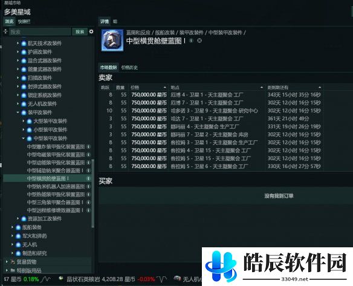
Task: Click the 无人机 ticker item icon
Action: pos(177,279)
